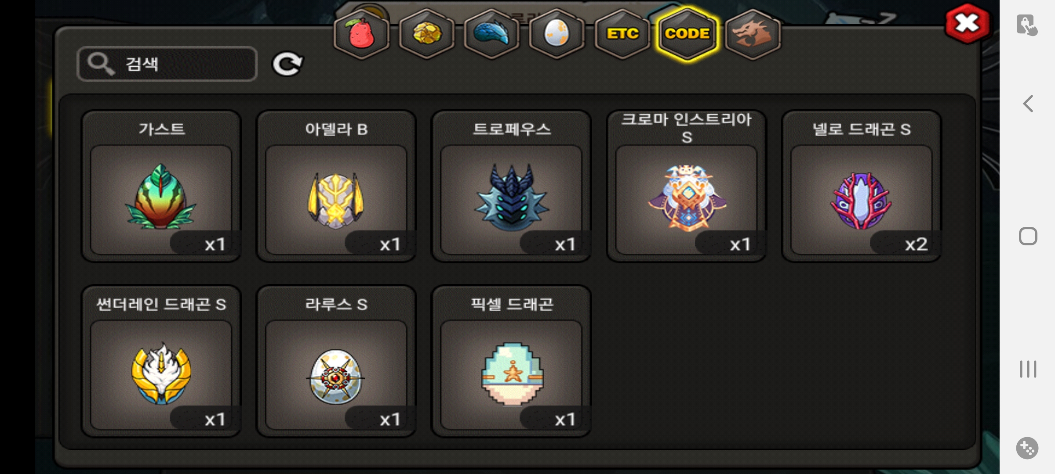Select the gold nugget category tab
The image size is (1055, 474).
tap(426, 34)
